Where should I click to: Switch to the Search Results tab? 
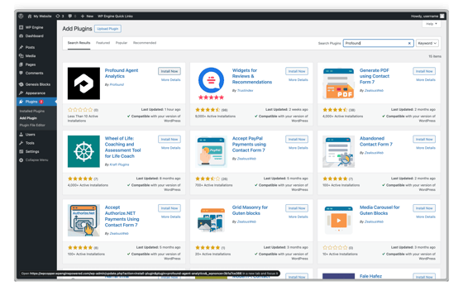coord(79,43)
